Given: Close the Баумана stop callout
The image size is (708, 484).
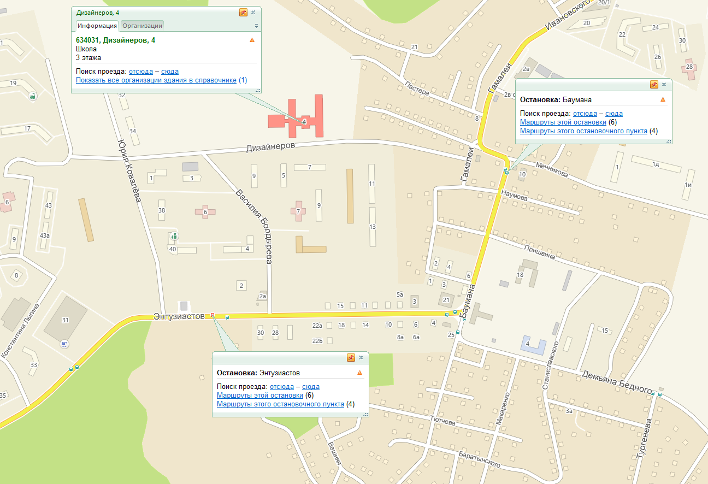Looking at the screenshot, I should (x=664, y=85).
